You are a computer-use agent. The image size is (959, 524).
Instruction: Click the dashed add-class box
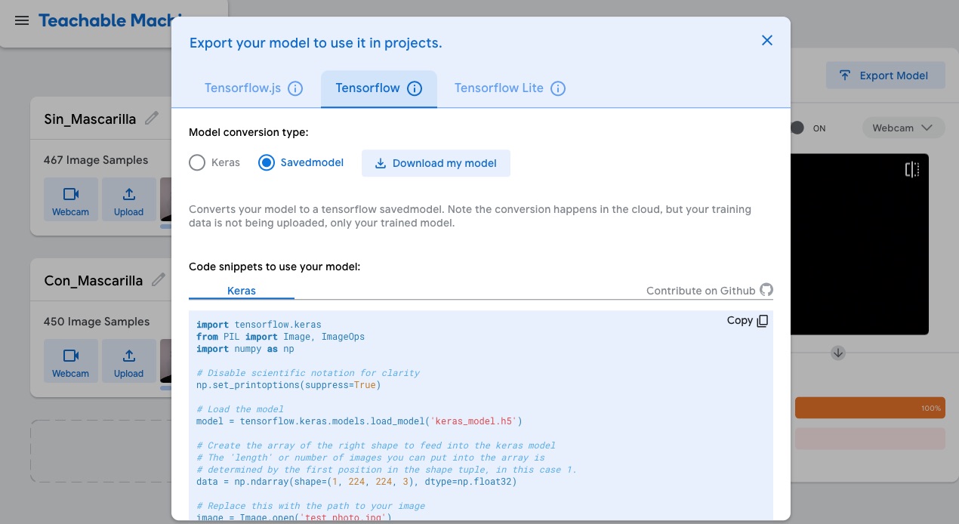(101, 452)
